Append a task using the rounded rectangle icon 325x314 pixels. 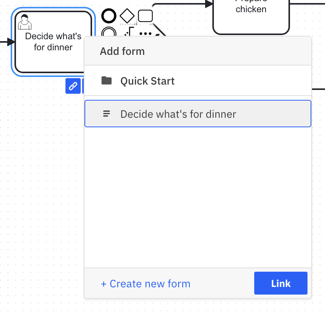click(145, 16)
